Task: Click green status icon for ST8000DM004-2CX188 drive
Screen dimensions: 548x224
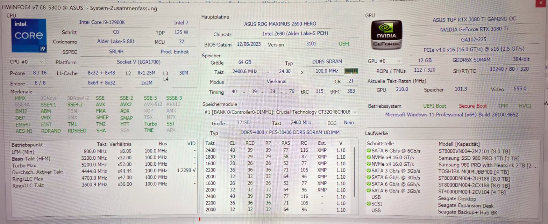Action: tap(369, 184)
